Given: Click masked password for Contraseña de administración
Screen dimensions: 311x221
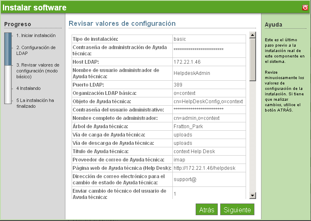Looking at the screenshot, I should pos(199,50).
